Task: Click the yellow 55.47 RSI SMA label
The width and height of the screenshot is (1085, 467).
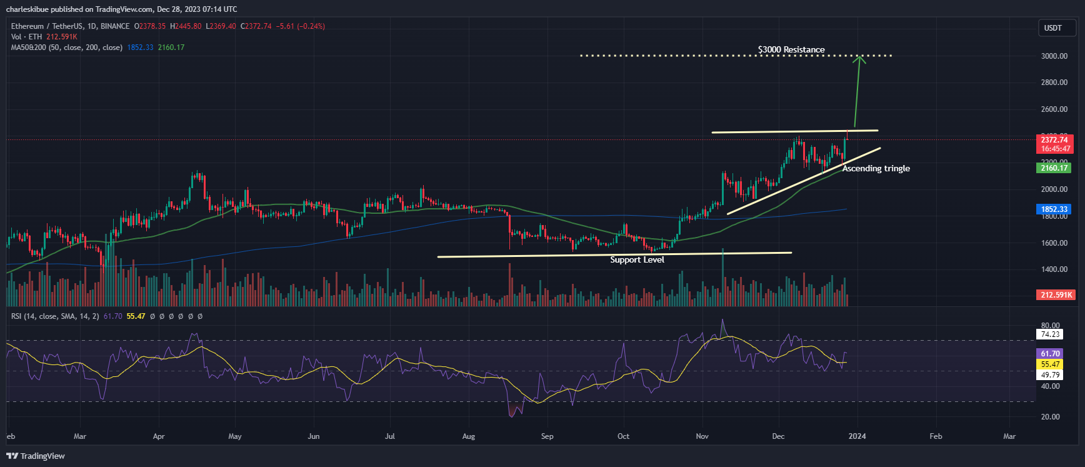Action: click(1050, 364)
